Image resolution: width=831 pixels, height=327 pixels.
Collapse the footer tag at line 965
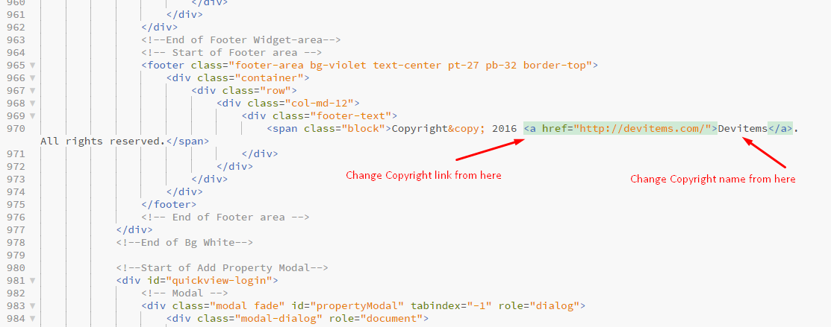(32, 66)
